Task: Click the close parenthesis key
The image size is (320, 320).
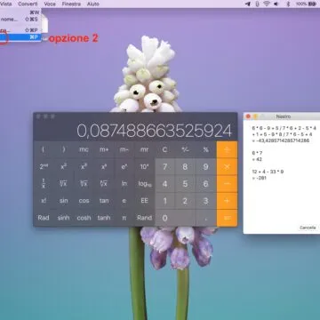Action: [x=63, y=149]
